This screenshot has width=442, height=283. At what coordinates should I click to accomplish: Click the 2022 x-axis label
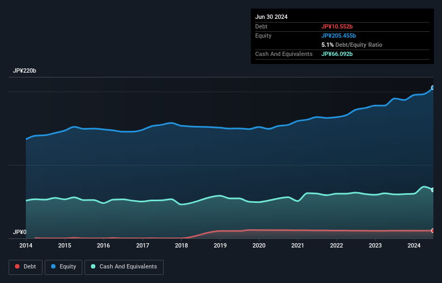click(336, 245)
